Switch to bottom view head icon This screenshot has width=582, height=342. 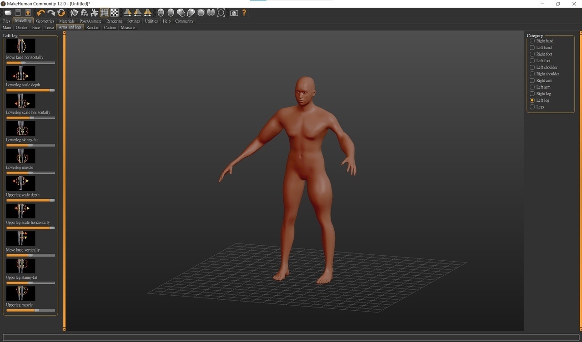(x=211, y=13)
